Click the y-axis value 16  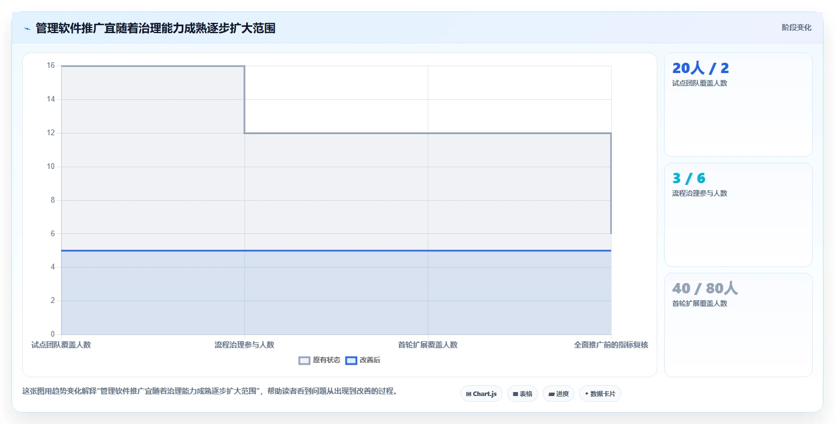coord(51,66)
